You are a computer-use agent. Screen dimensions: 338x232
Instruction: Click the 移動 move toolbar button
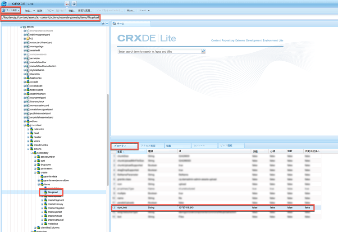pyautogui.click(x=72, y=10)
